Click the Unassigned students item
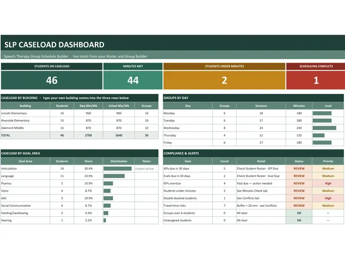The image size is (345, 259). point(188,220)
